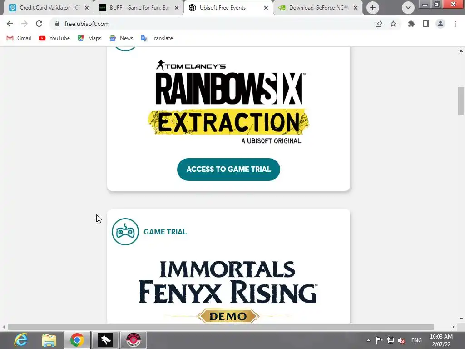Image resolution: width=465 pixels, height=349 pixels.
Task: Click the Game Trial controller icon
Action: click(x=125, y=232)
